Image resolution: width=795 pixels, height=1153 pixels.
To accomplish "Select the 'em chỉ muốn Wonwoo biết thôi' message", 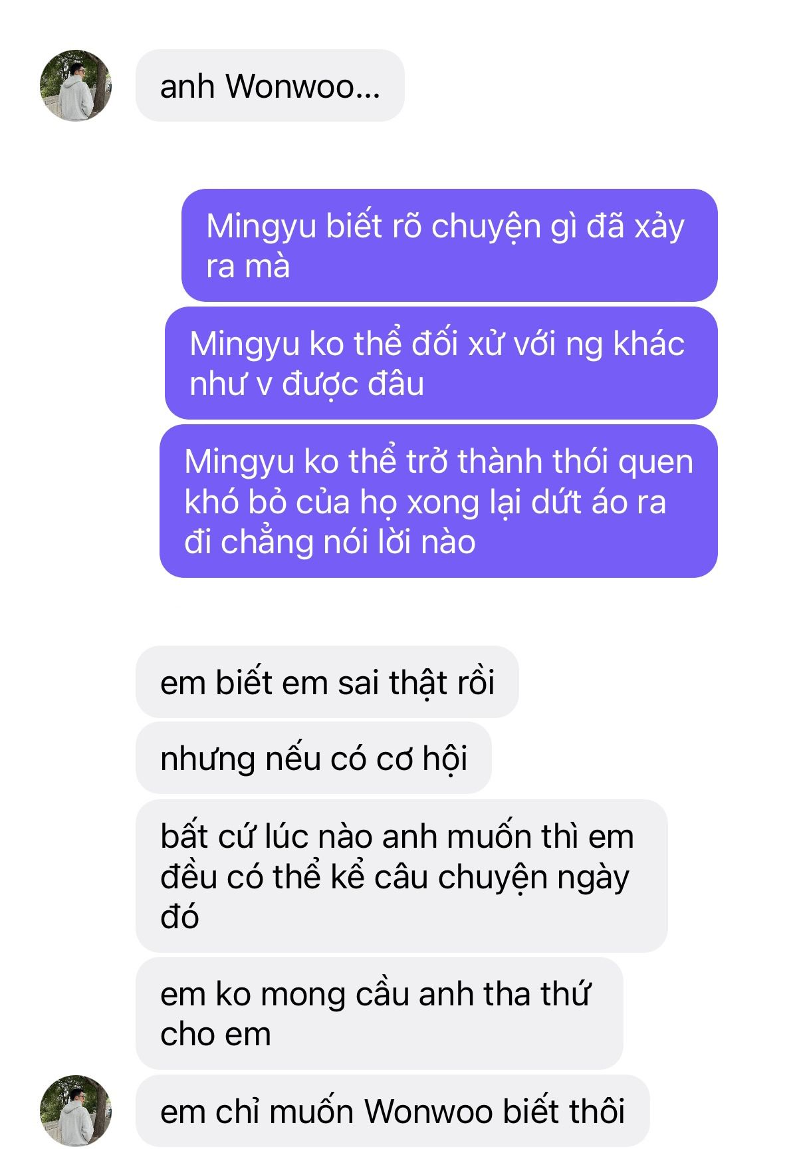I will 393,1110.
